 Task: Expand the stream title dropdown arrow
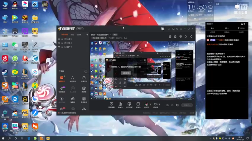[110, 35]
